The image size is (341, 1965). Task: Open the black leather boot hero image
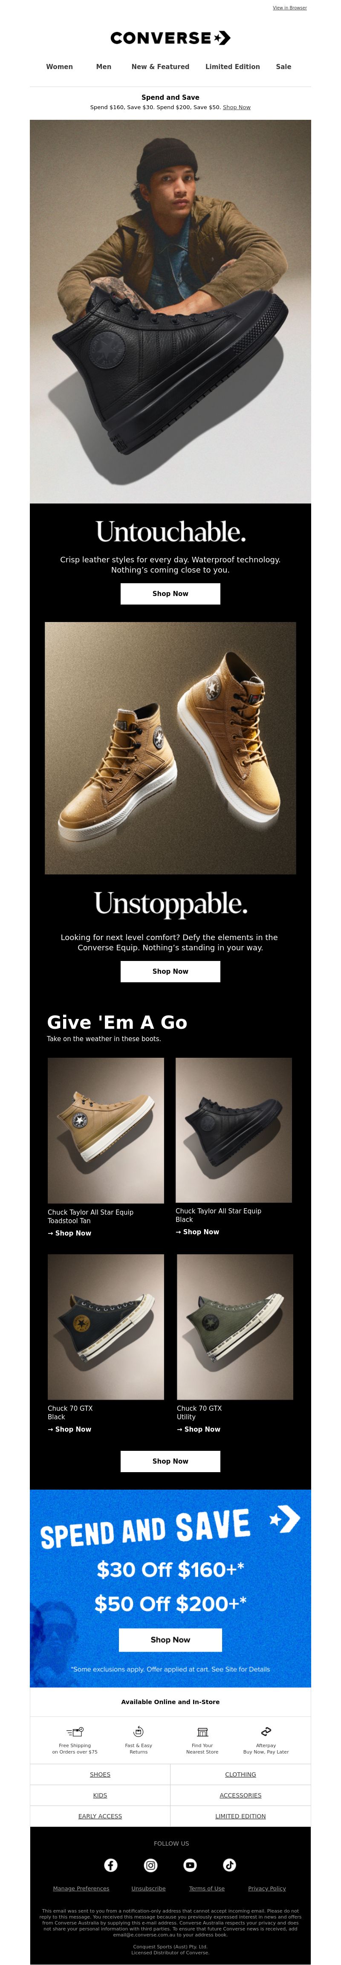[x=170, y=311]
